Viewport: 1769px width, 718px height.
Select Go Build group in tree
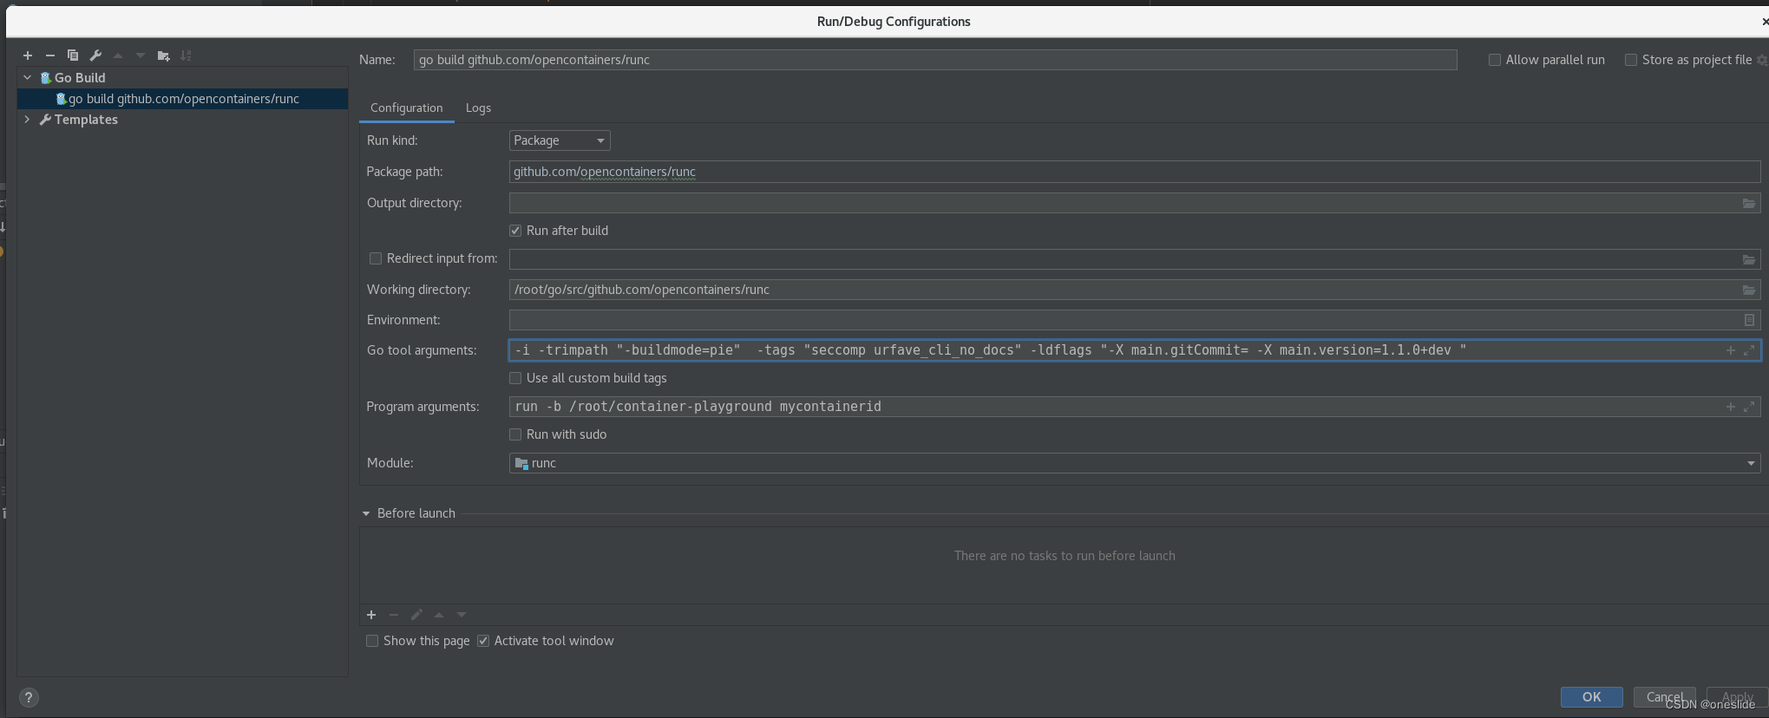[80, 77]
